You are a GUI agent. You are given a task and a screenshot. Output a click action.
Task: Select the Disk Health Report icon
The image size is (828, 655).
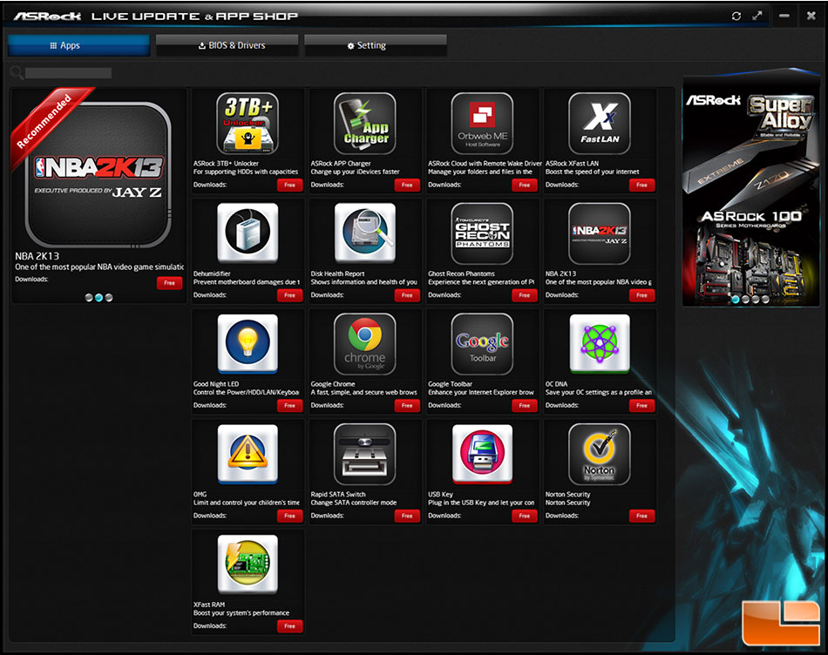365,233
